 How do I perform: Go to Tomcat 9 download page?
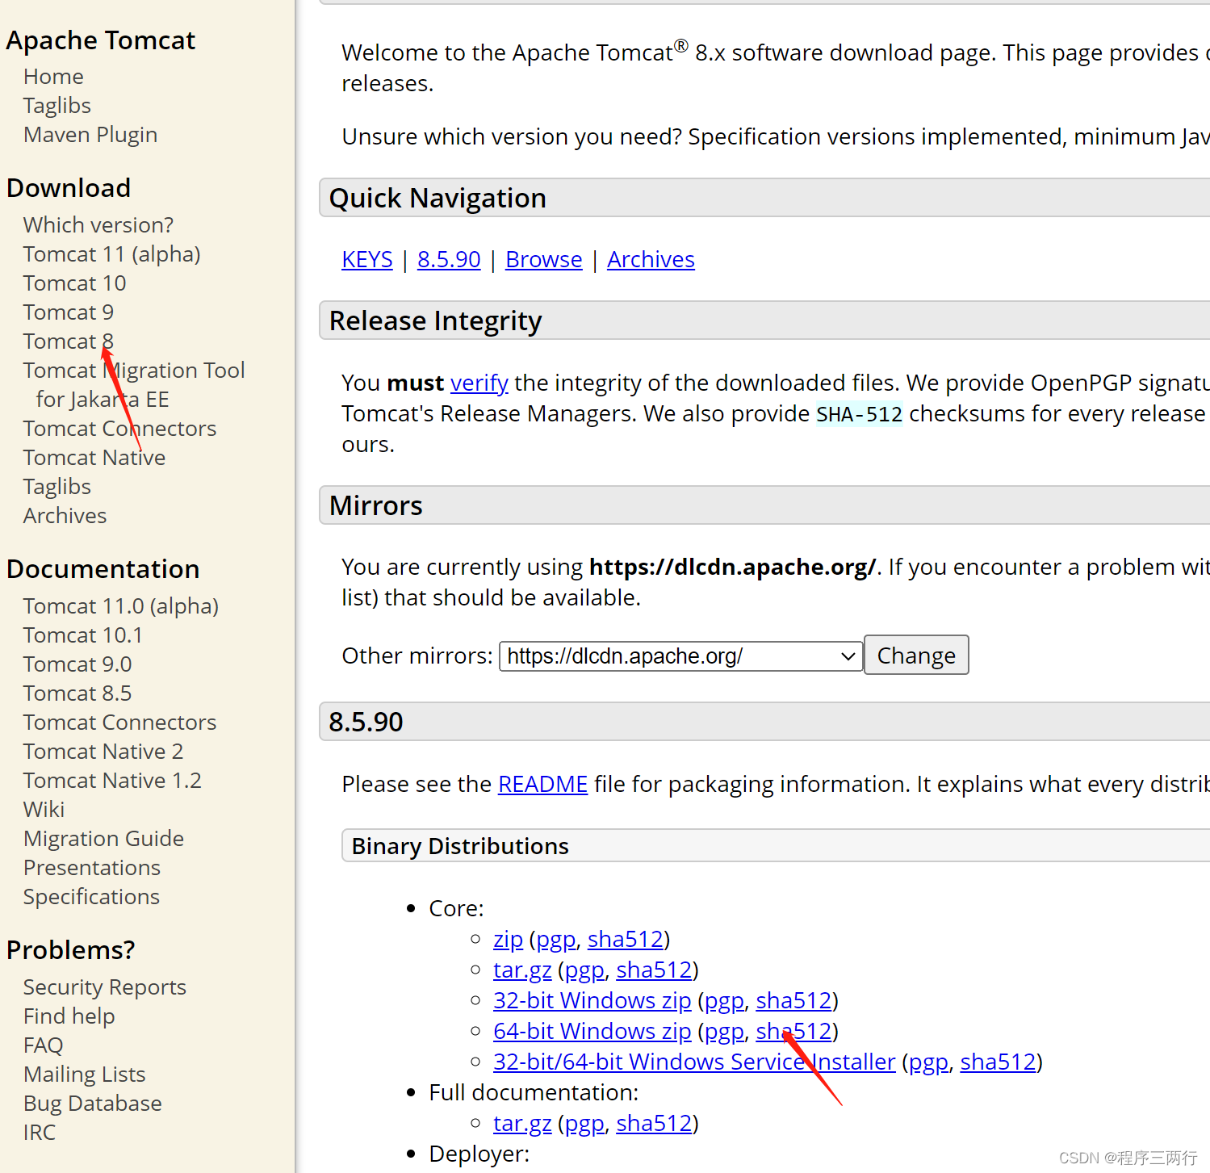click(x=69, y=312)
